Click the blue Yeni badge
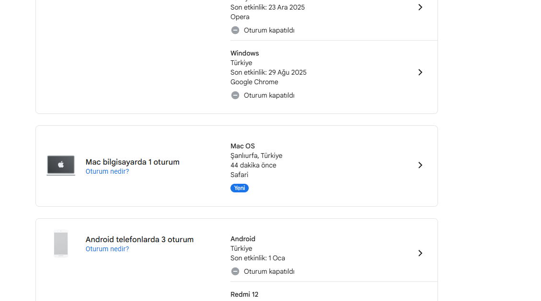This screenshot has height=301, width=541. click(240, 188)
